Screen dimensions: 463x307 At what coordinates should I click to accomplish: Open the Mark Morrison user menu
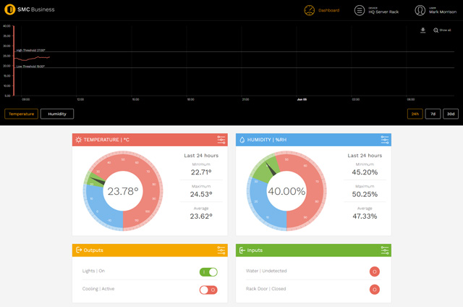tap(442, 12)
